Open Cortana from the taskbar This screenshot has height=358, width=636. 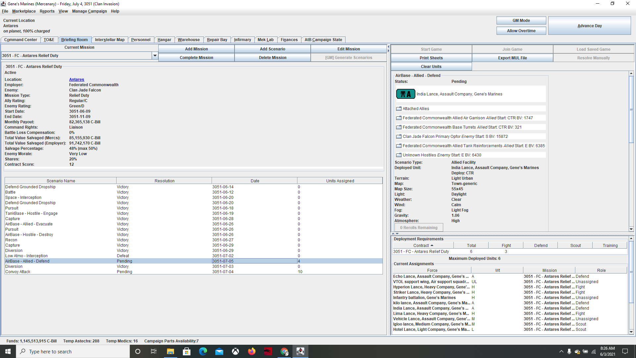click(138, 351)
